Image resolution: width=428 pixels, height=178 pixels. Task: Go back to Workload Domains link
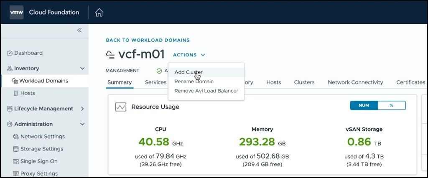(148, 40)
